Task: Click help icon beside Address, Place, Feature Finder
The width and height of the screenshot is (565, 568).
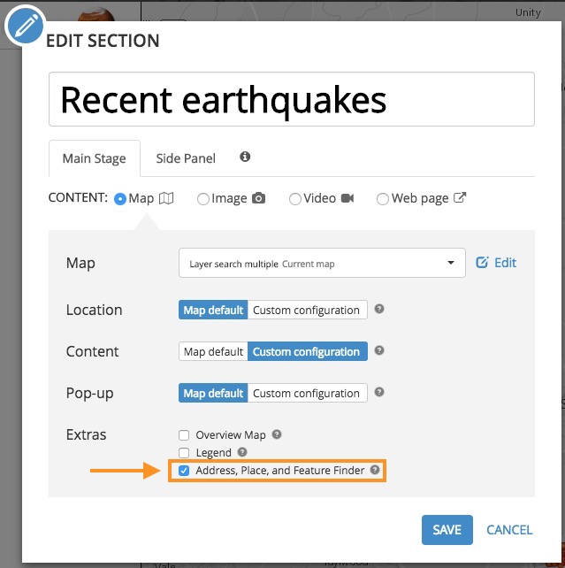Action: [375, 471]
